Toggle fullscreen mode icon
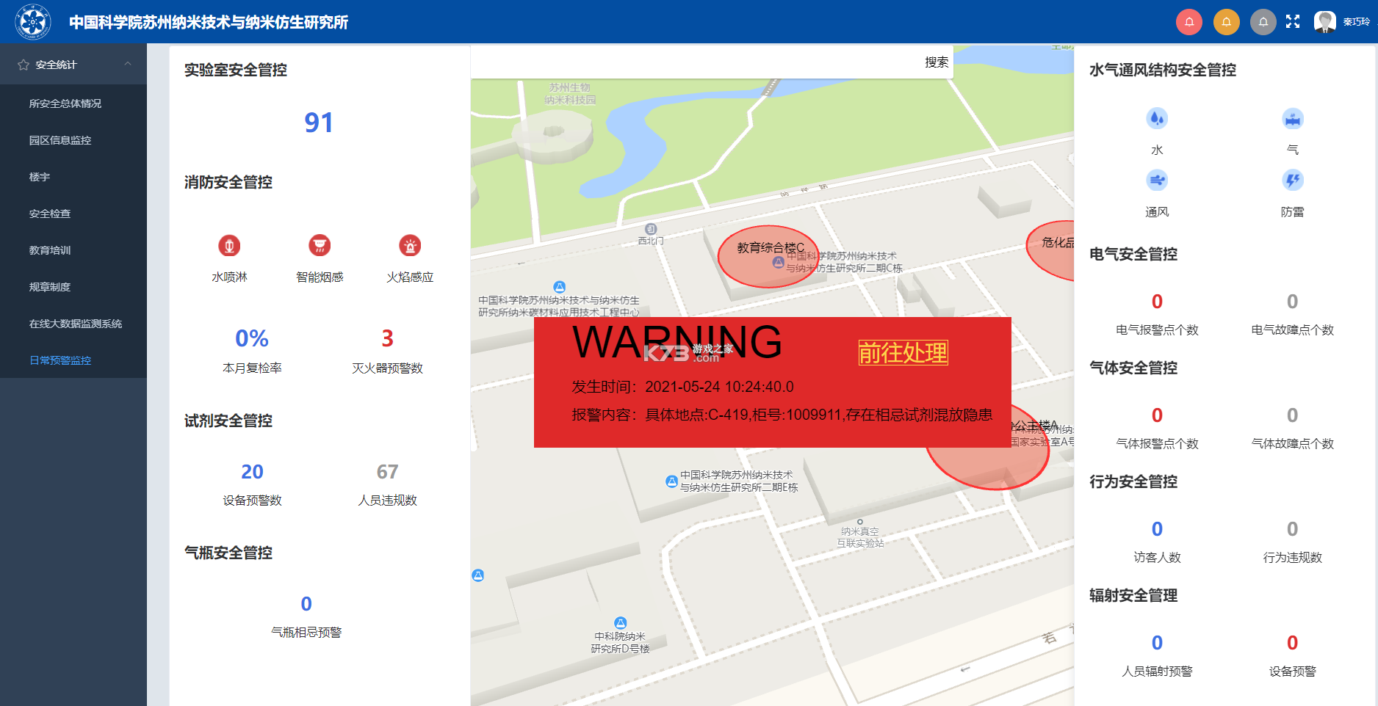The image size is (1378, 706). pyautogui.click(x=1293, y=22)
